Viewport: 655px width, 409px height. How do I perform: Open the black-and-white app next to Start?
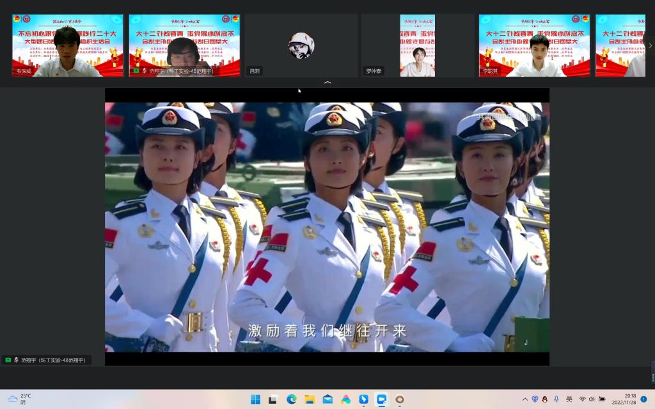(x=273, y=399)
